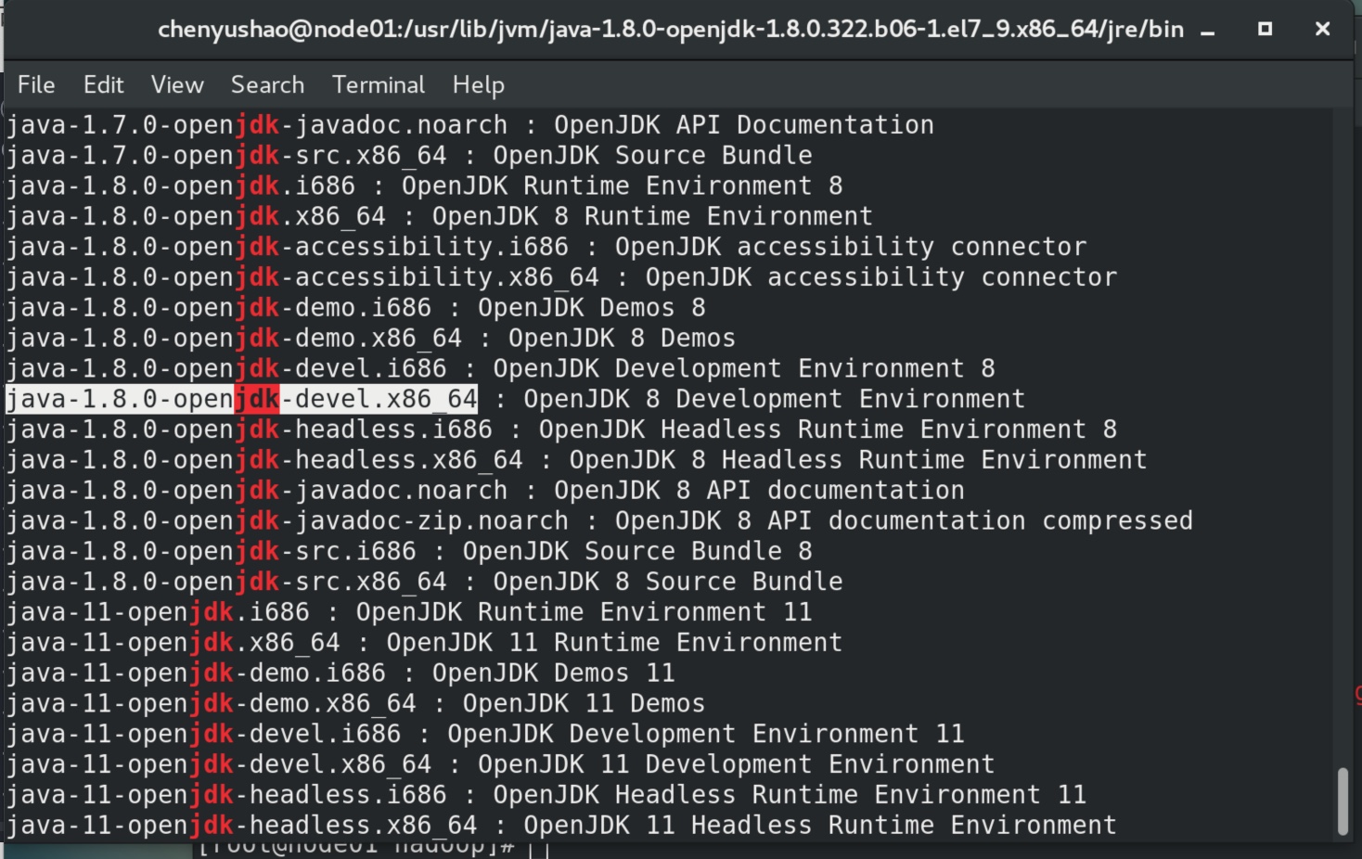Open the Terminal menu

coord(379,84)
